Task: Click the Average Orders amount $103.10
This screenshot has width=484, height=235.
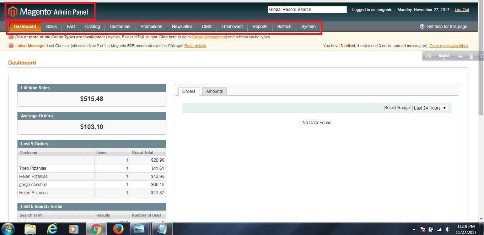Action: click(x=92, y=127)
